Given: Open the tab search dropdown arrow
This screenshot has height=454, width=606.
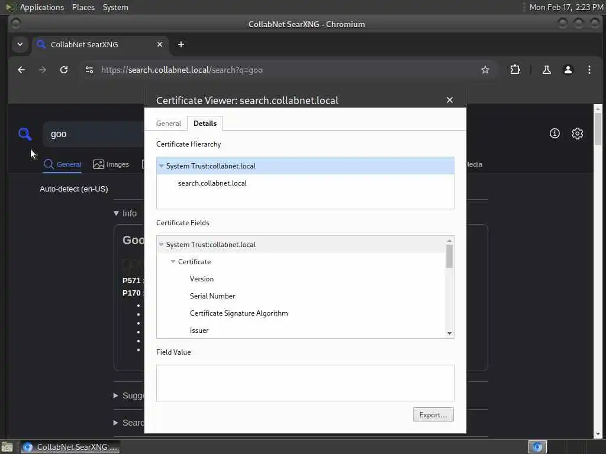Looking at the screenshot, I should pyautogui.click(x=20, y=44).
